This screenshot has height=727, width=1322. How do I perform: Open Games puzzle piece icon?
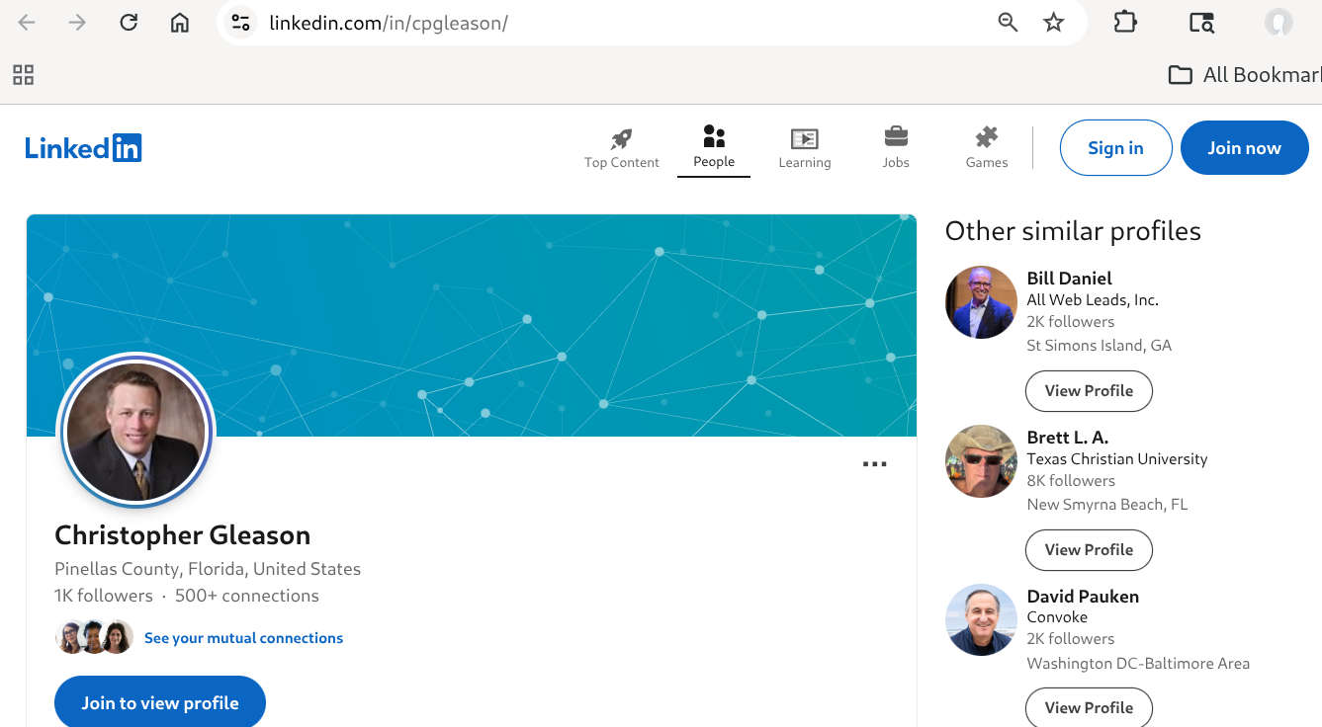(x=986, y=137)
